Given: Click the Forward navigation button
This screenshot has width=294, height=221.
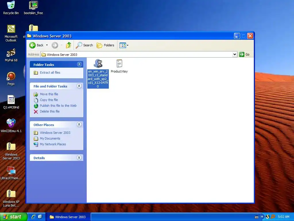Looking at the screenshot, I should [55, 45].
